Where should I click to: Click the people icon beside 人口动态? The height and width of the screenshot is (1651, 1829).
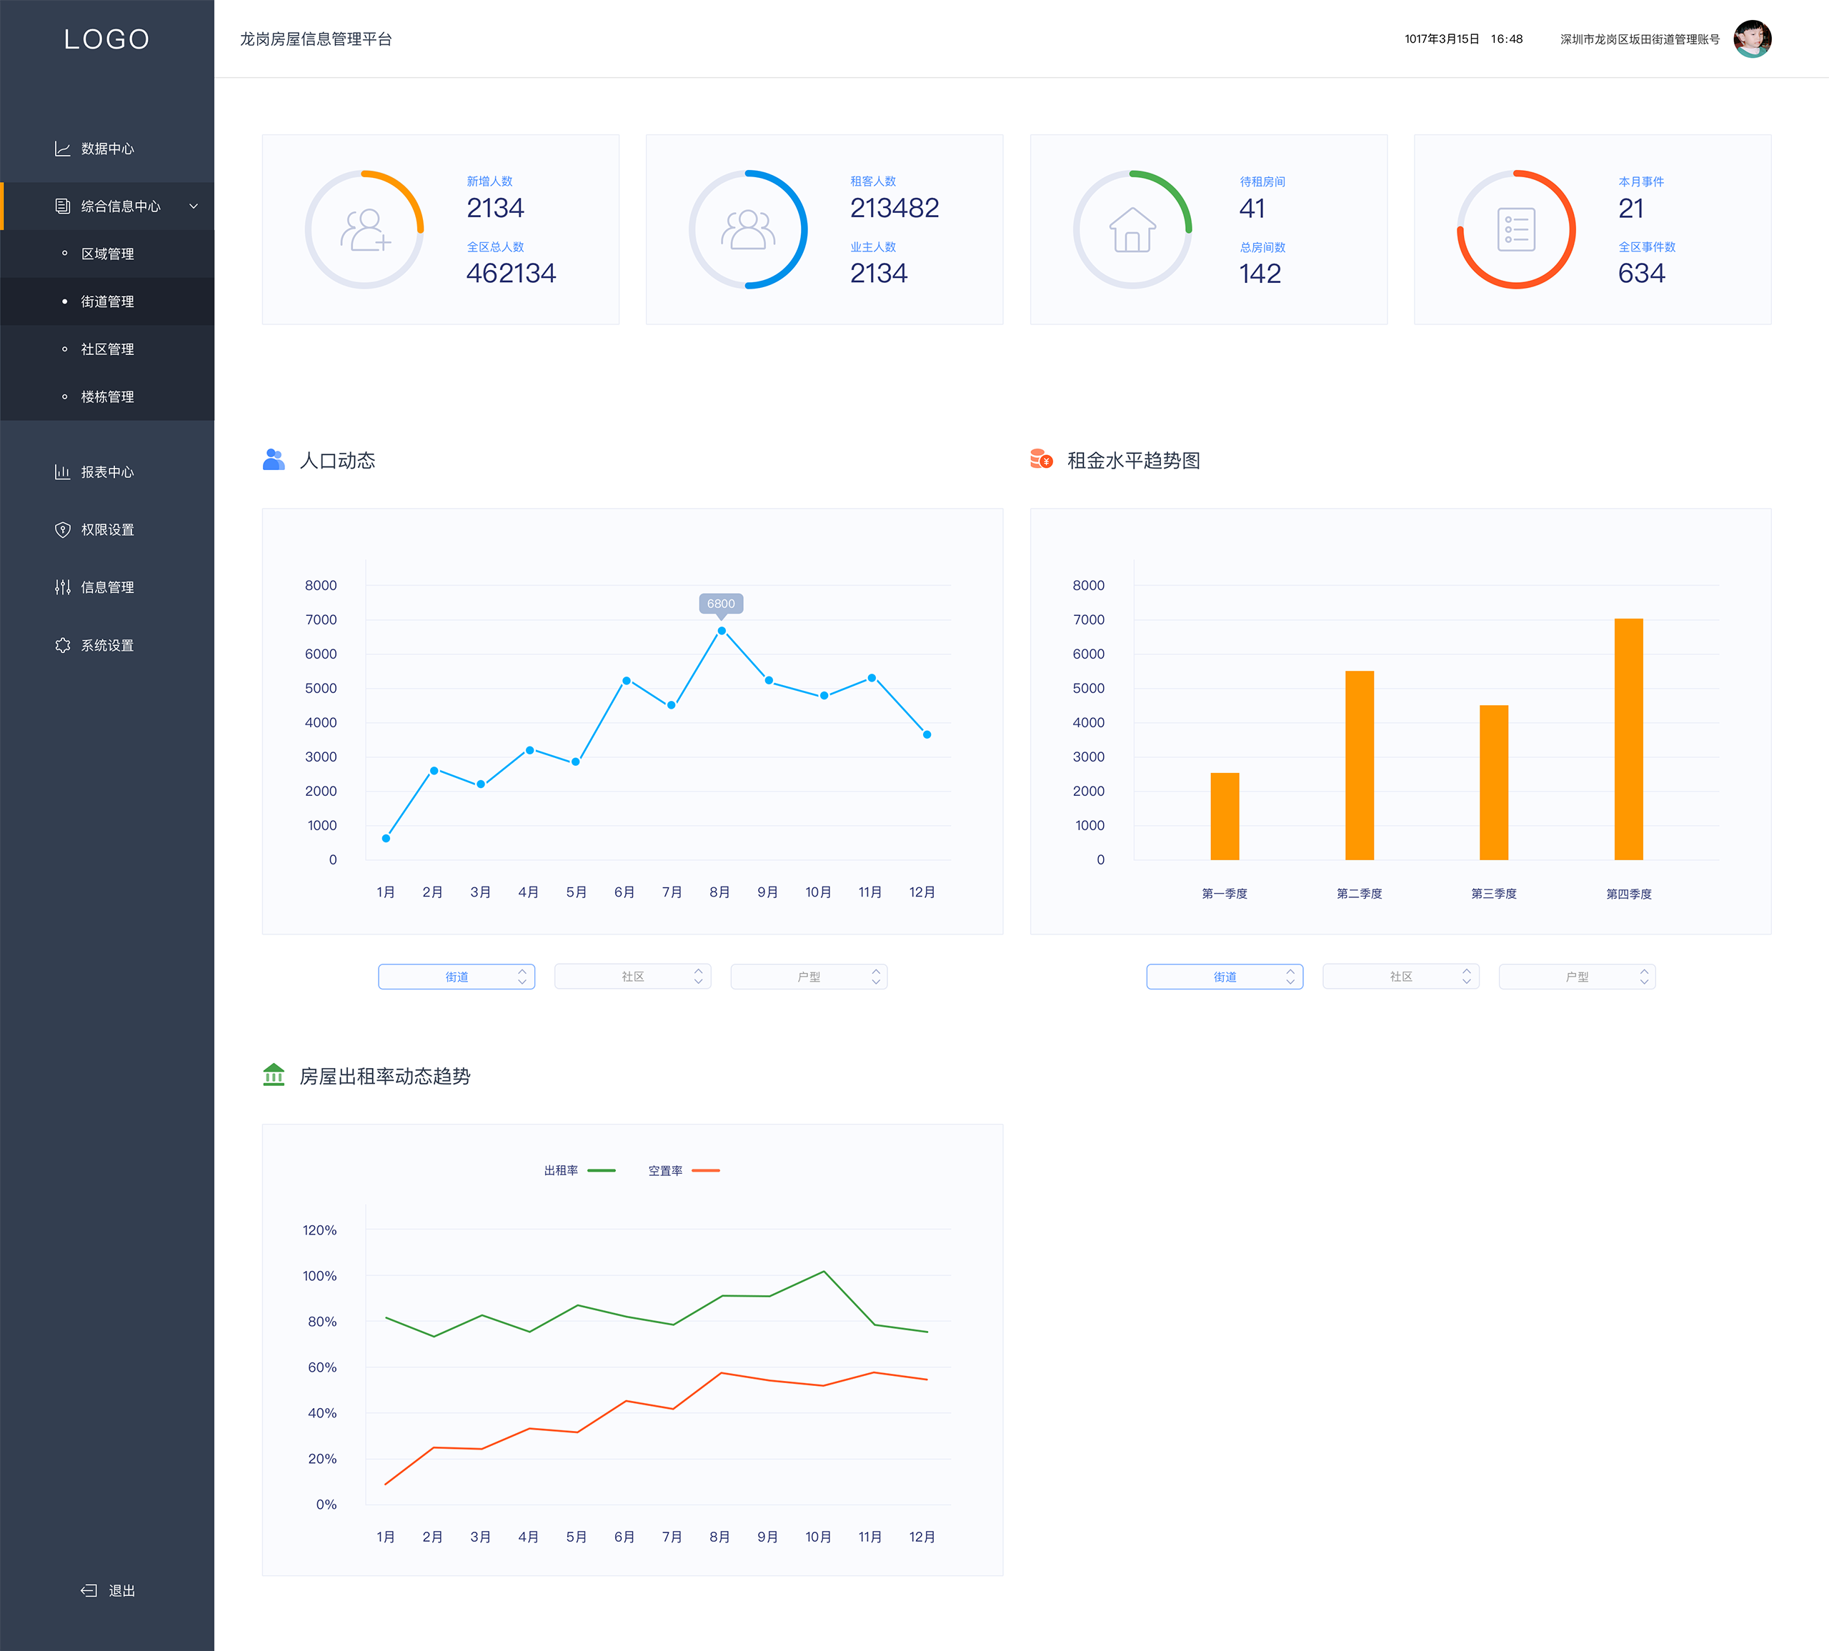click(273, 460)
